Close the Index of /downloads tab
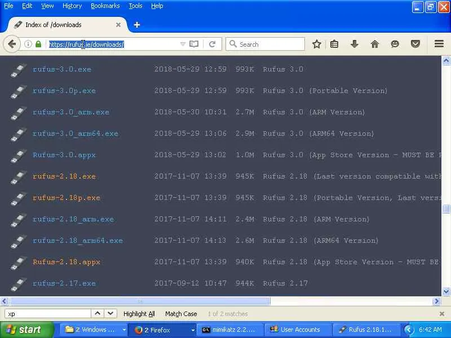The image size is (451, 338). coord(118,25)
